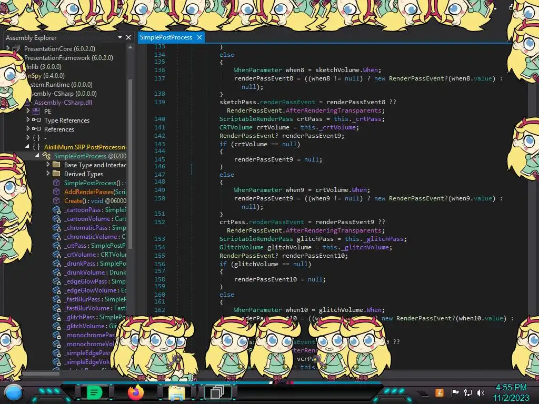
Task: Click the SimplePostProcess class icon
Action: pos(46,156)
